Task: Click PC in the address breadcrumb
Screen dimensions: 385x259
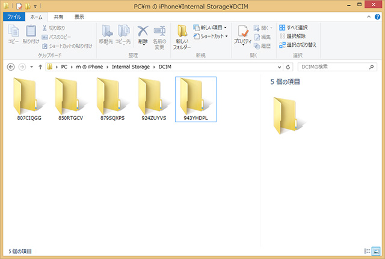Action: tap(64, 67)
